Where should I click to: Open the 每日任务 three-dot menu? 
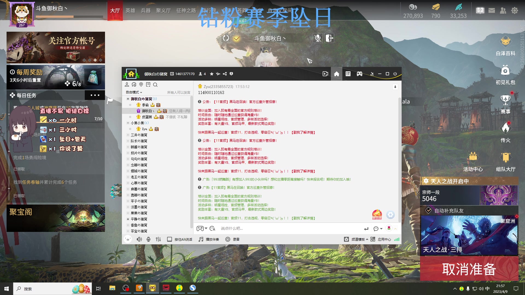point(95,95)
